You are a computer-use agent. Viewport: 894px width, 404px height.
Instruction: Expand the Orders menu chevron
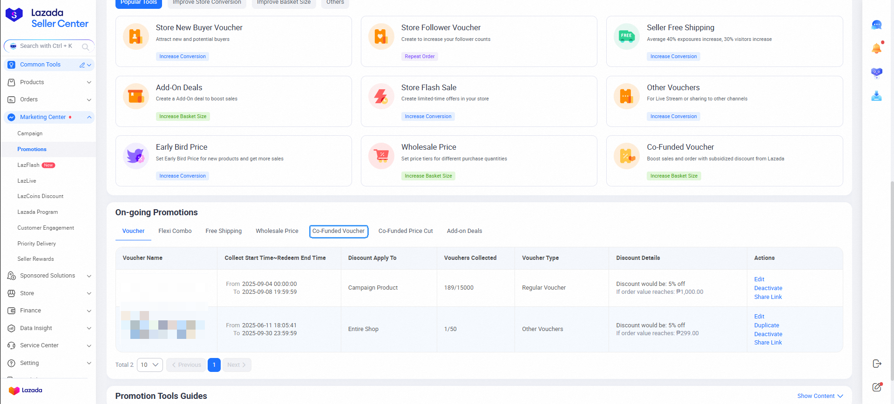point(89,99)
